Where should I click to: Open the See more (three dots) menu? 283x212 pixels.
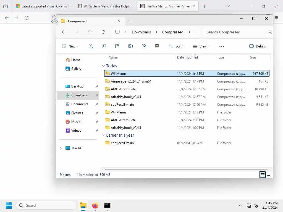pos(221,46)
